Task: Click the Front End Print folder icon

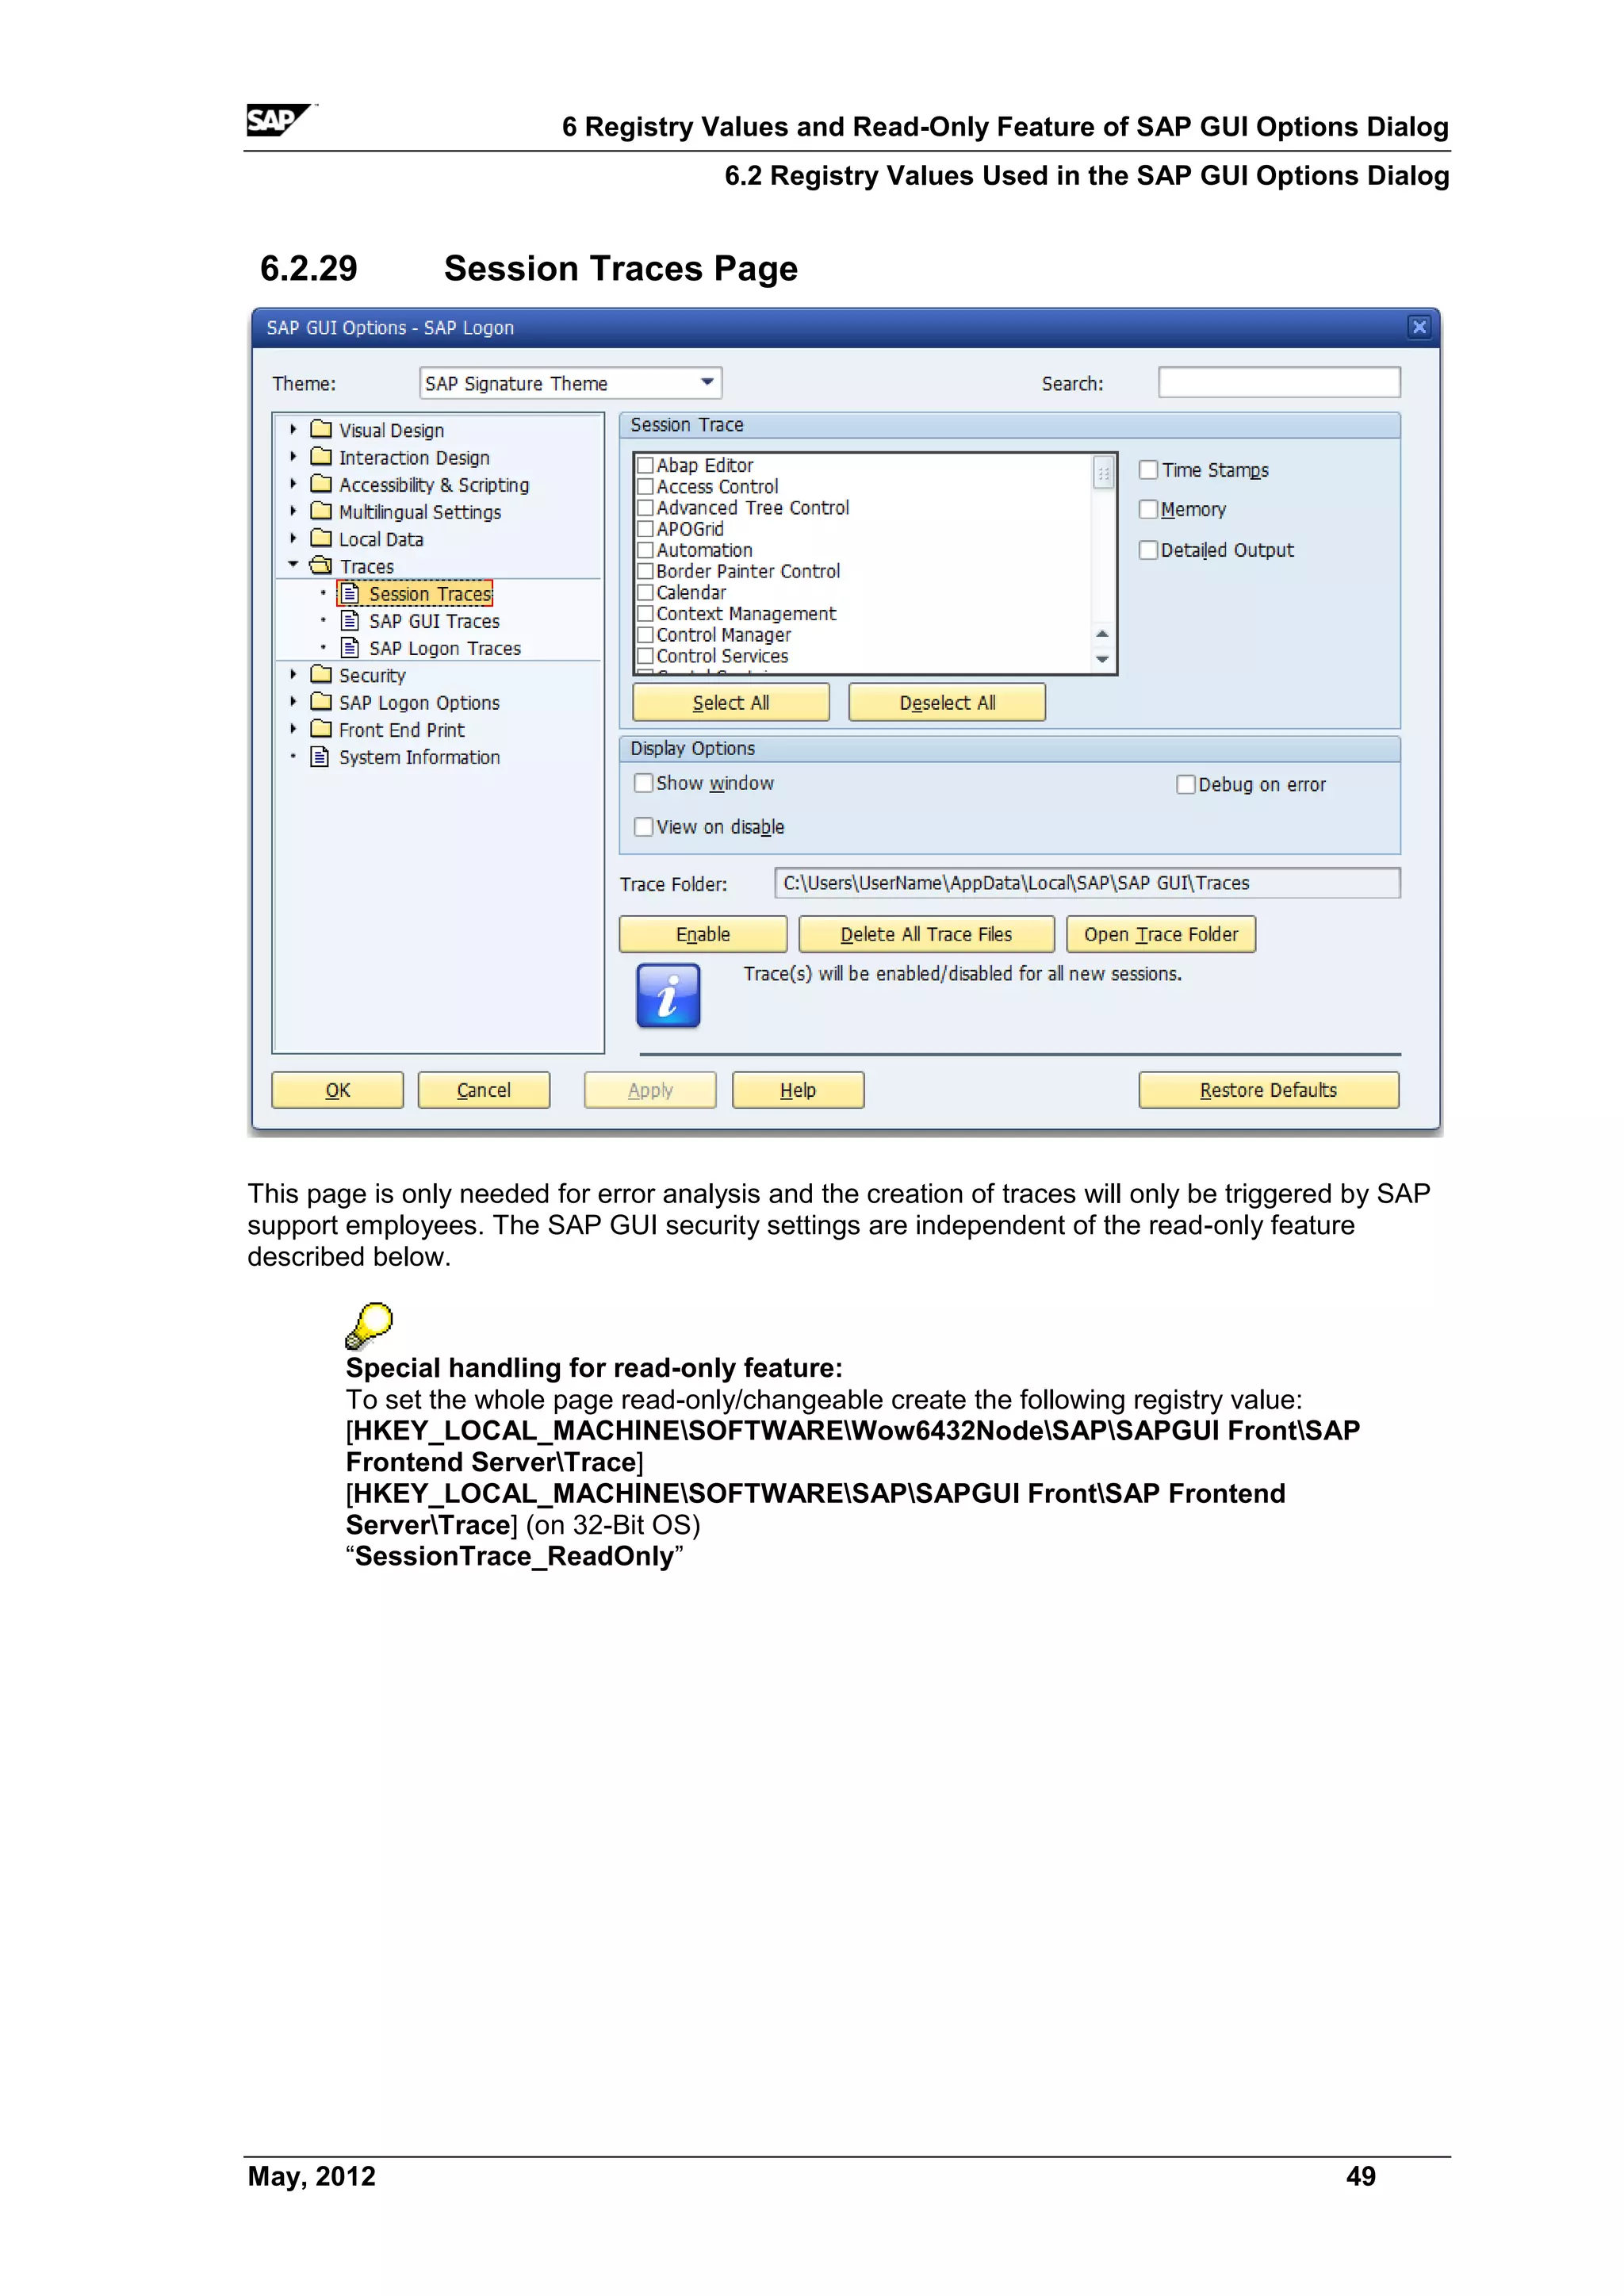Action: [x=321, y=729]
